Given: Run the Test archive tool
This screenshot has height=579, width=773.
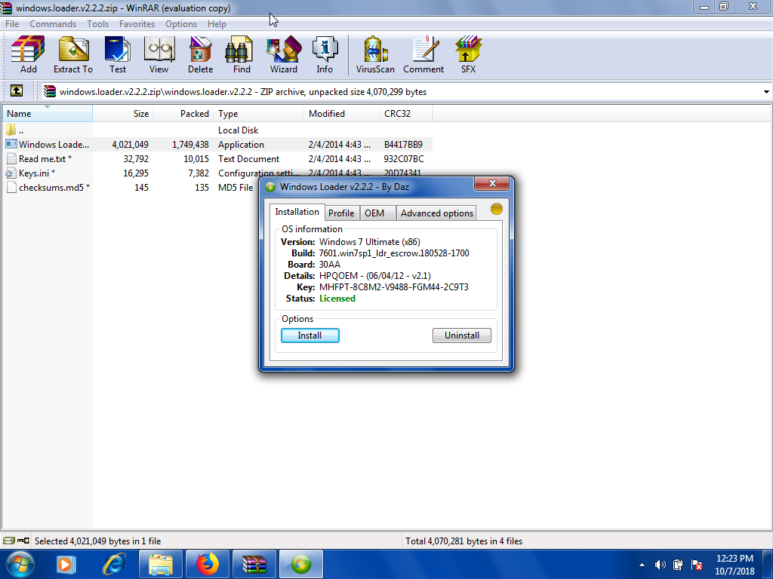Looking at the screenshot, I should coord(117,54).
